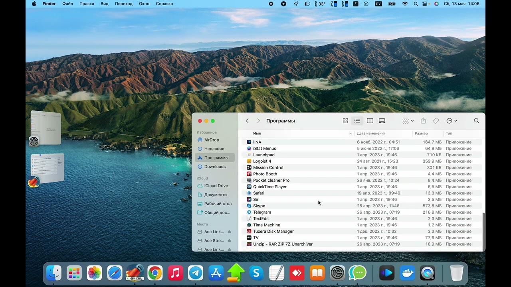Open the Окно menu
This screenshot has height=287, width=511.
click(144, 4)
